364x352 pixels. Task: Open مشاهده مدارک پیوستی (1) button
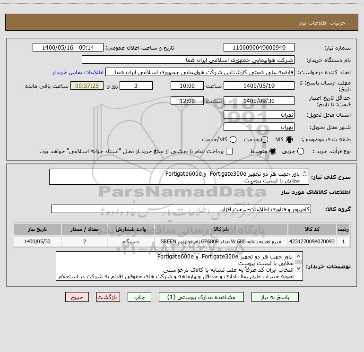tap(201, 297)
